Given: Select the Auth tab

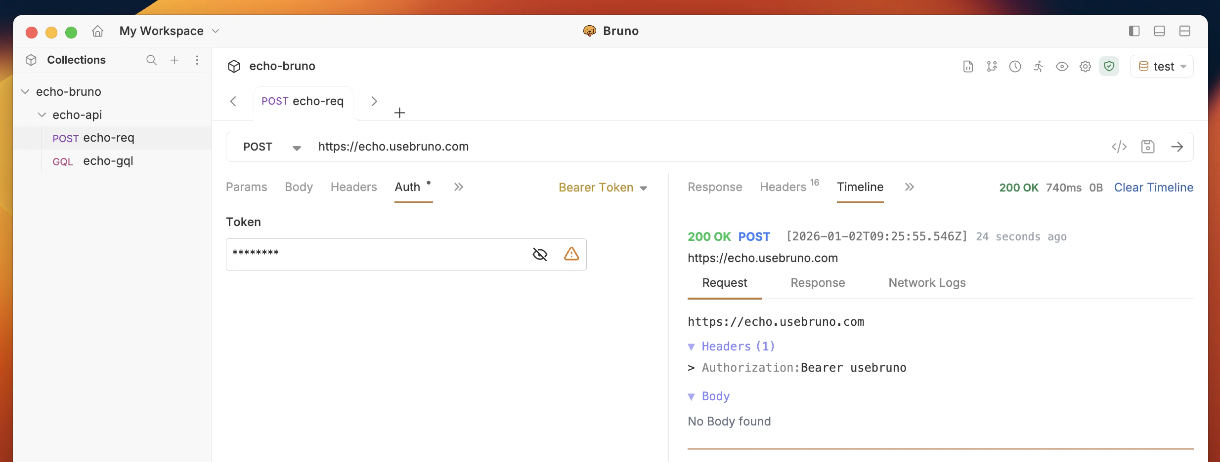Looking at the screenshot, I should [408, 187].
